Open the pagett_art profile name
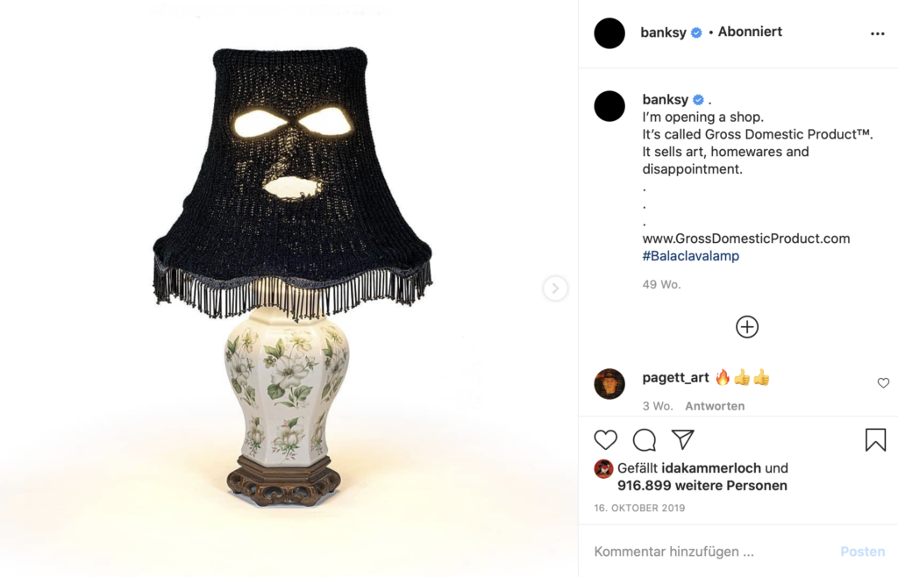 point(676,377)
